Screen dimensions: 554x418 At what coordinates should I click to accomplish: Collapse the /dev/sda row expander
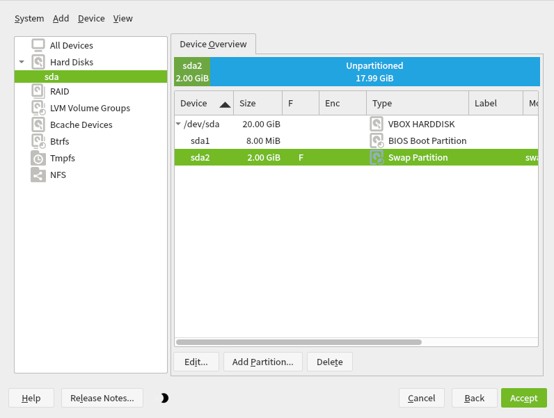pyautogui.click(x=178, y=124)
